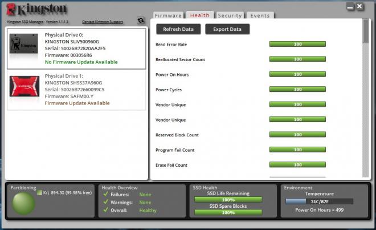Click the Export Data button
The height and width of the screenshot is (230, 376).
click(227, 29)
